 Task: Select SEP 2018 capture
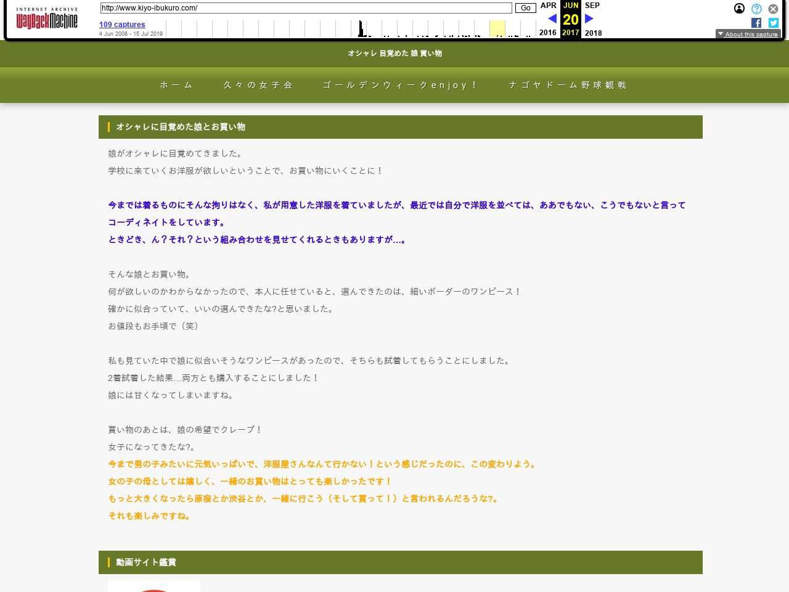(592, 6)
